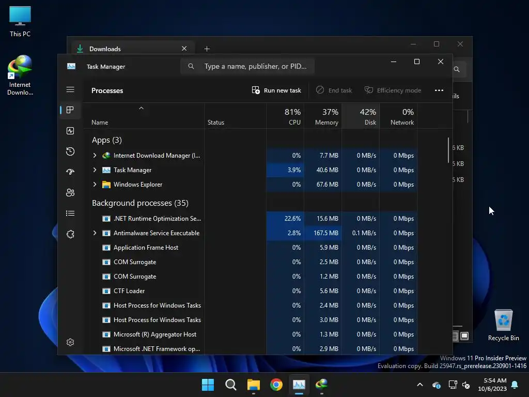The image size is (529, 397).
Task: Click the muted volume tray icon
Action: coord(466,385)
